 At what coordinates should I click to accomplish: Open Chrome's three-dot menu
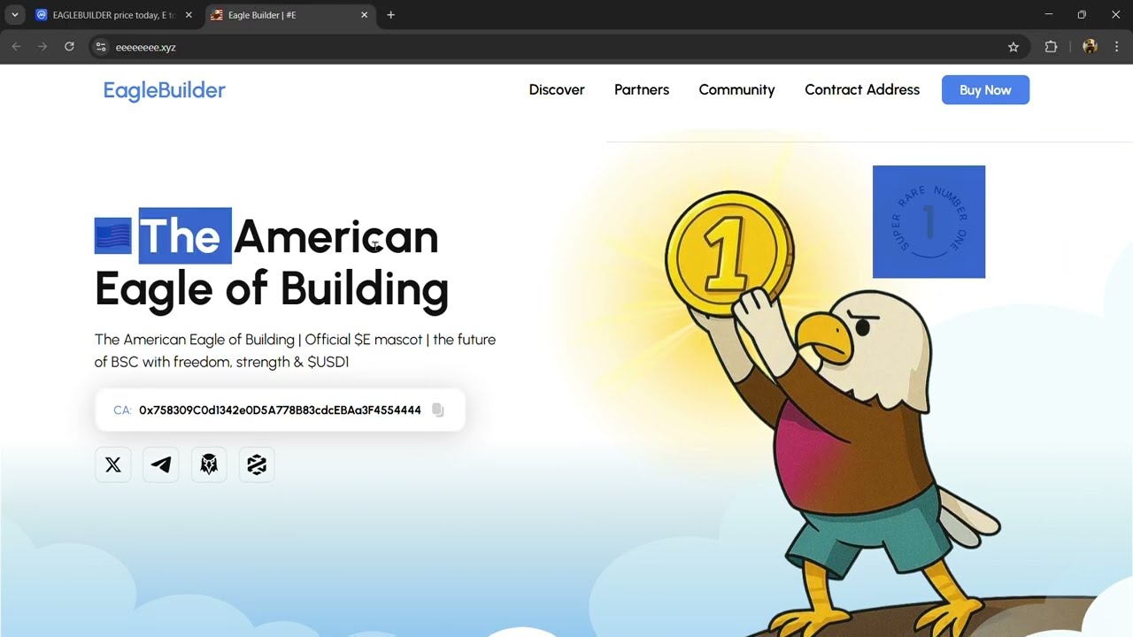tap(1116, 47)
